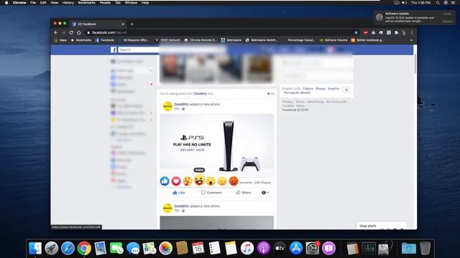
Task: Click Chrome's home button
Action: click(78, 32)
